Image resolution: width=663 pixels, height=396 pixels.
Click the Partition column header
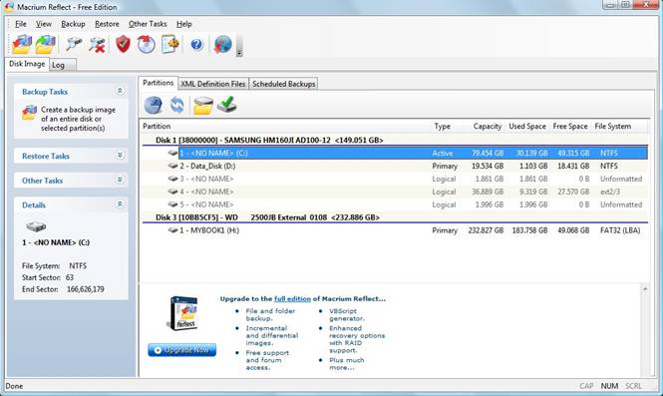284,126
